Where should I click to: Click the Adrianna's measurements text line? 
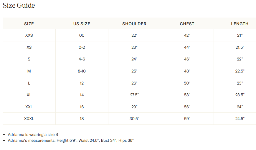pyautogui.click(x=71, y=140)
